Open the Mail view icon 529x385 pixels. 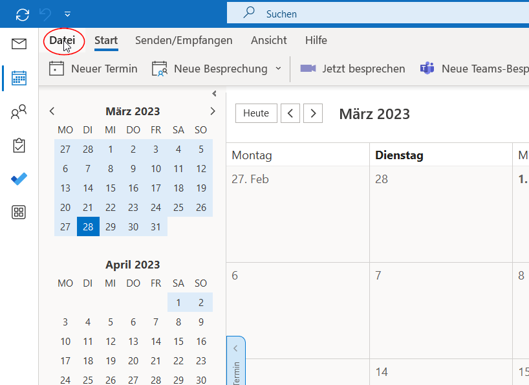pos(19,43)
